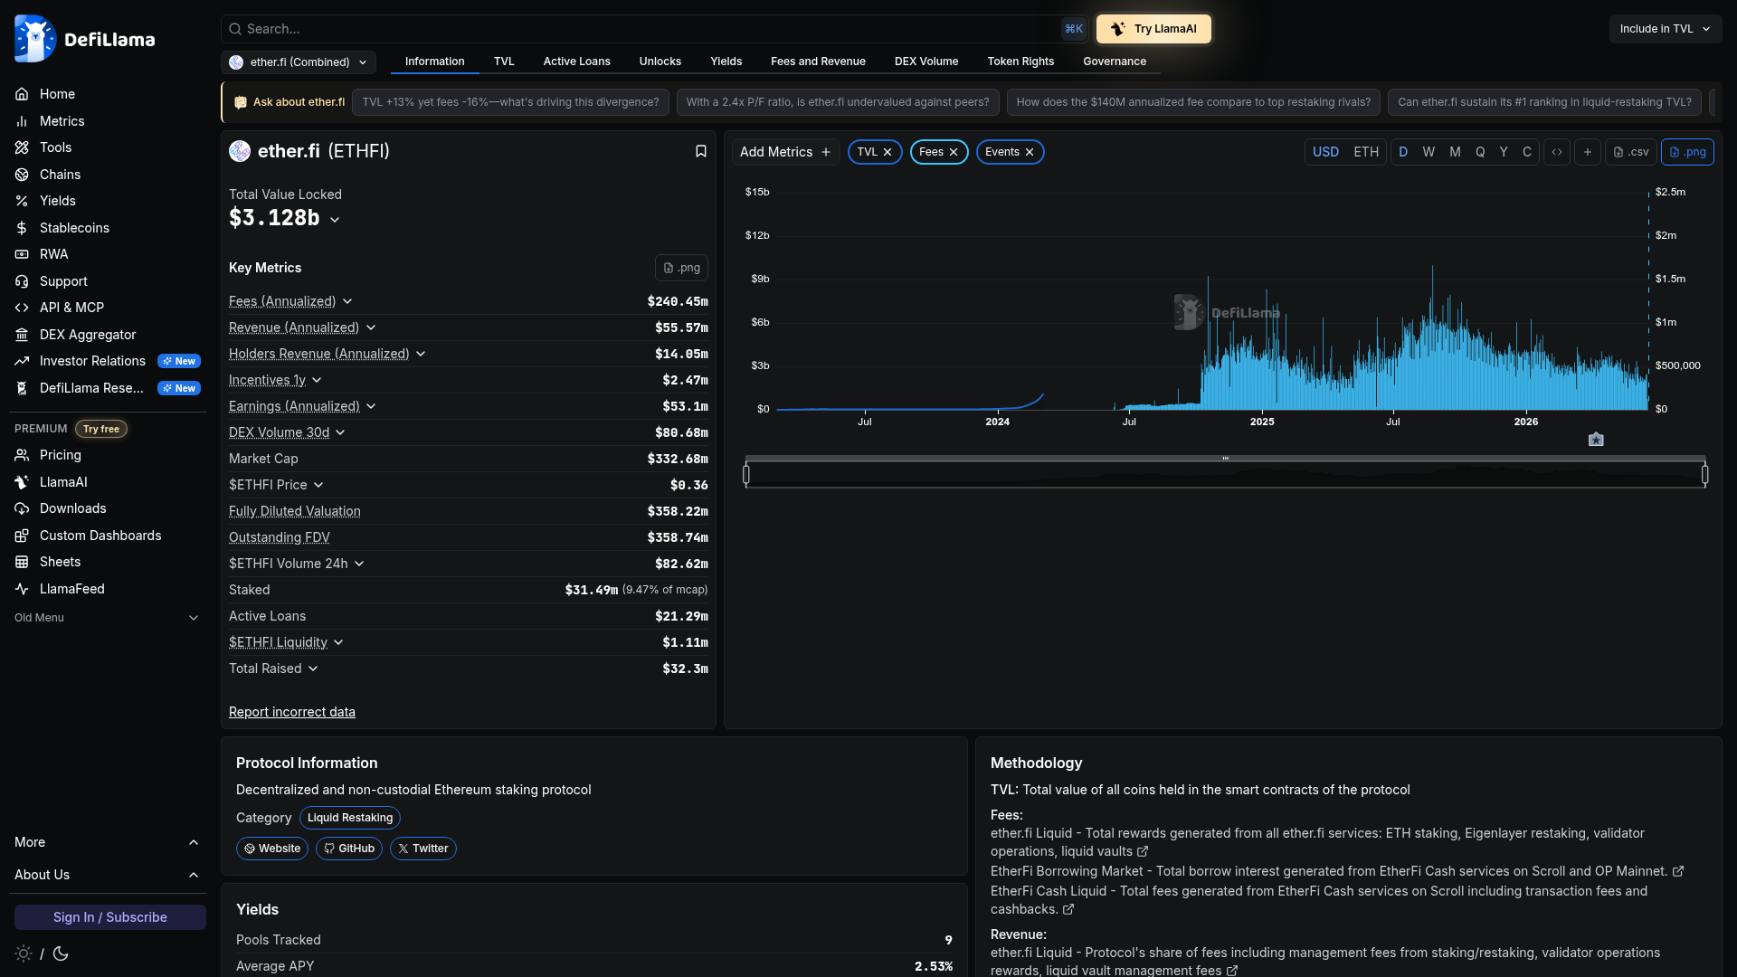Image resolution: width=1737 pixels, height=977 pixels.
Task: Expand the Fees (Annualized) row
Action: point(347,301)
